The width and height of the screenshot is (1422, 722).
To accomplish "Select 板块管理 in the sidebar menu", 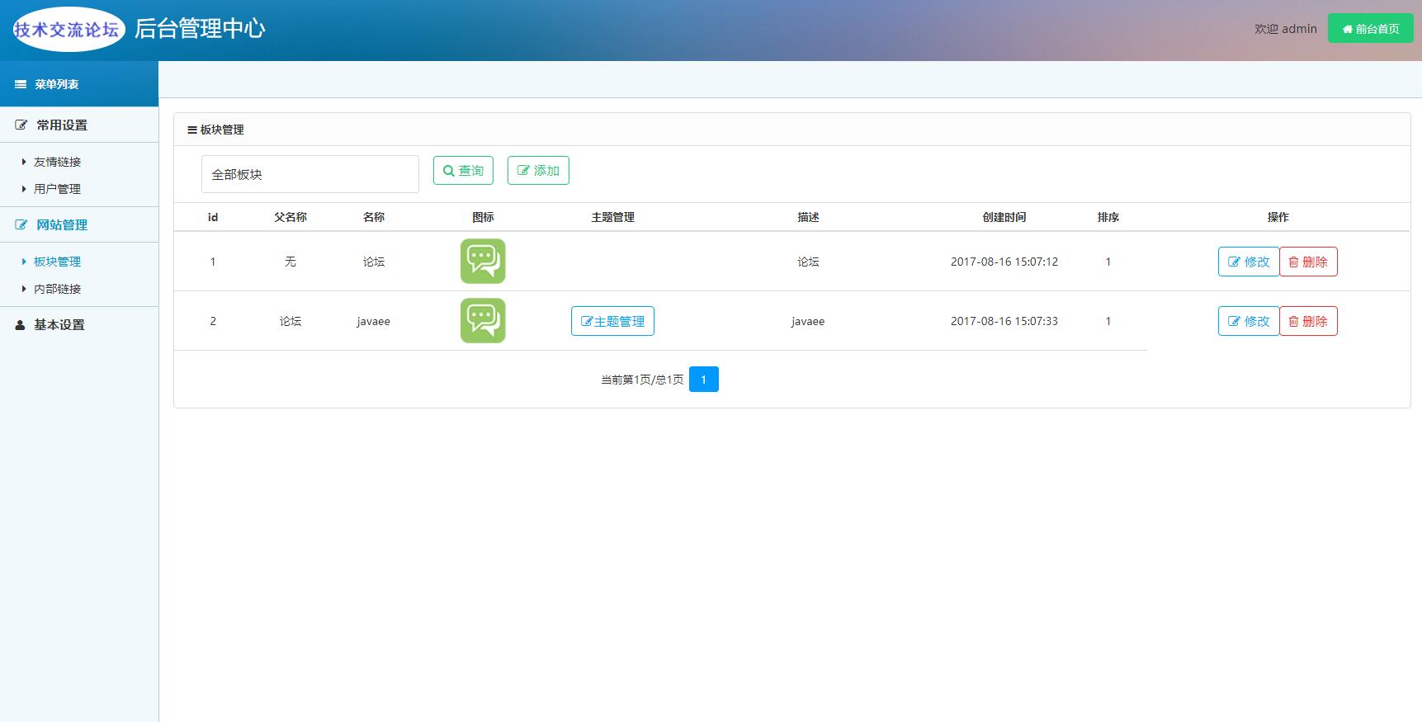I will pyautogui.click(x=57, y=262).
